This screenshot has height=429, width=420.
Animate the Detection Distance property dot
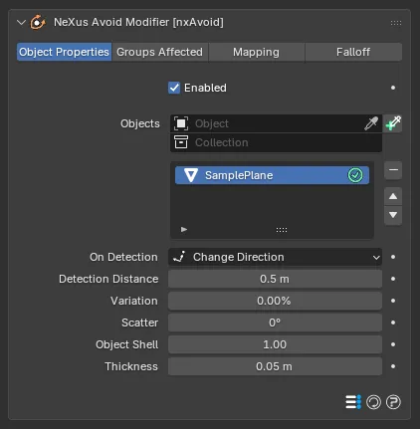point(393,279)
